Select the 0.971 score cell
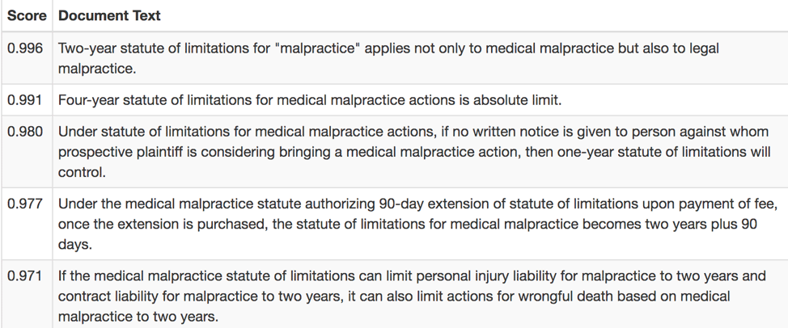 26,275
